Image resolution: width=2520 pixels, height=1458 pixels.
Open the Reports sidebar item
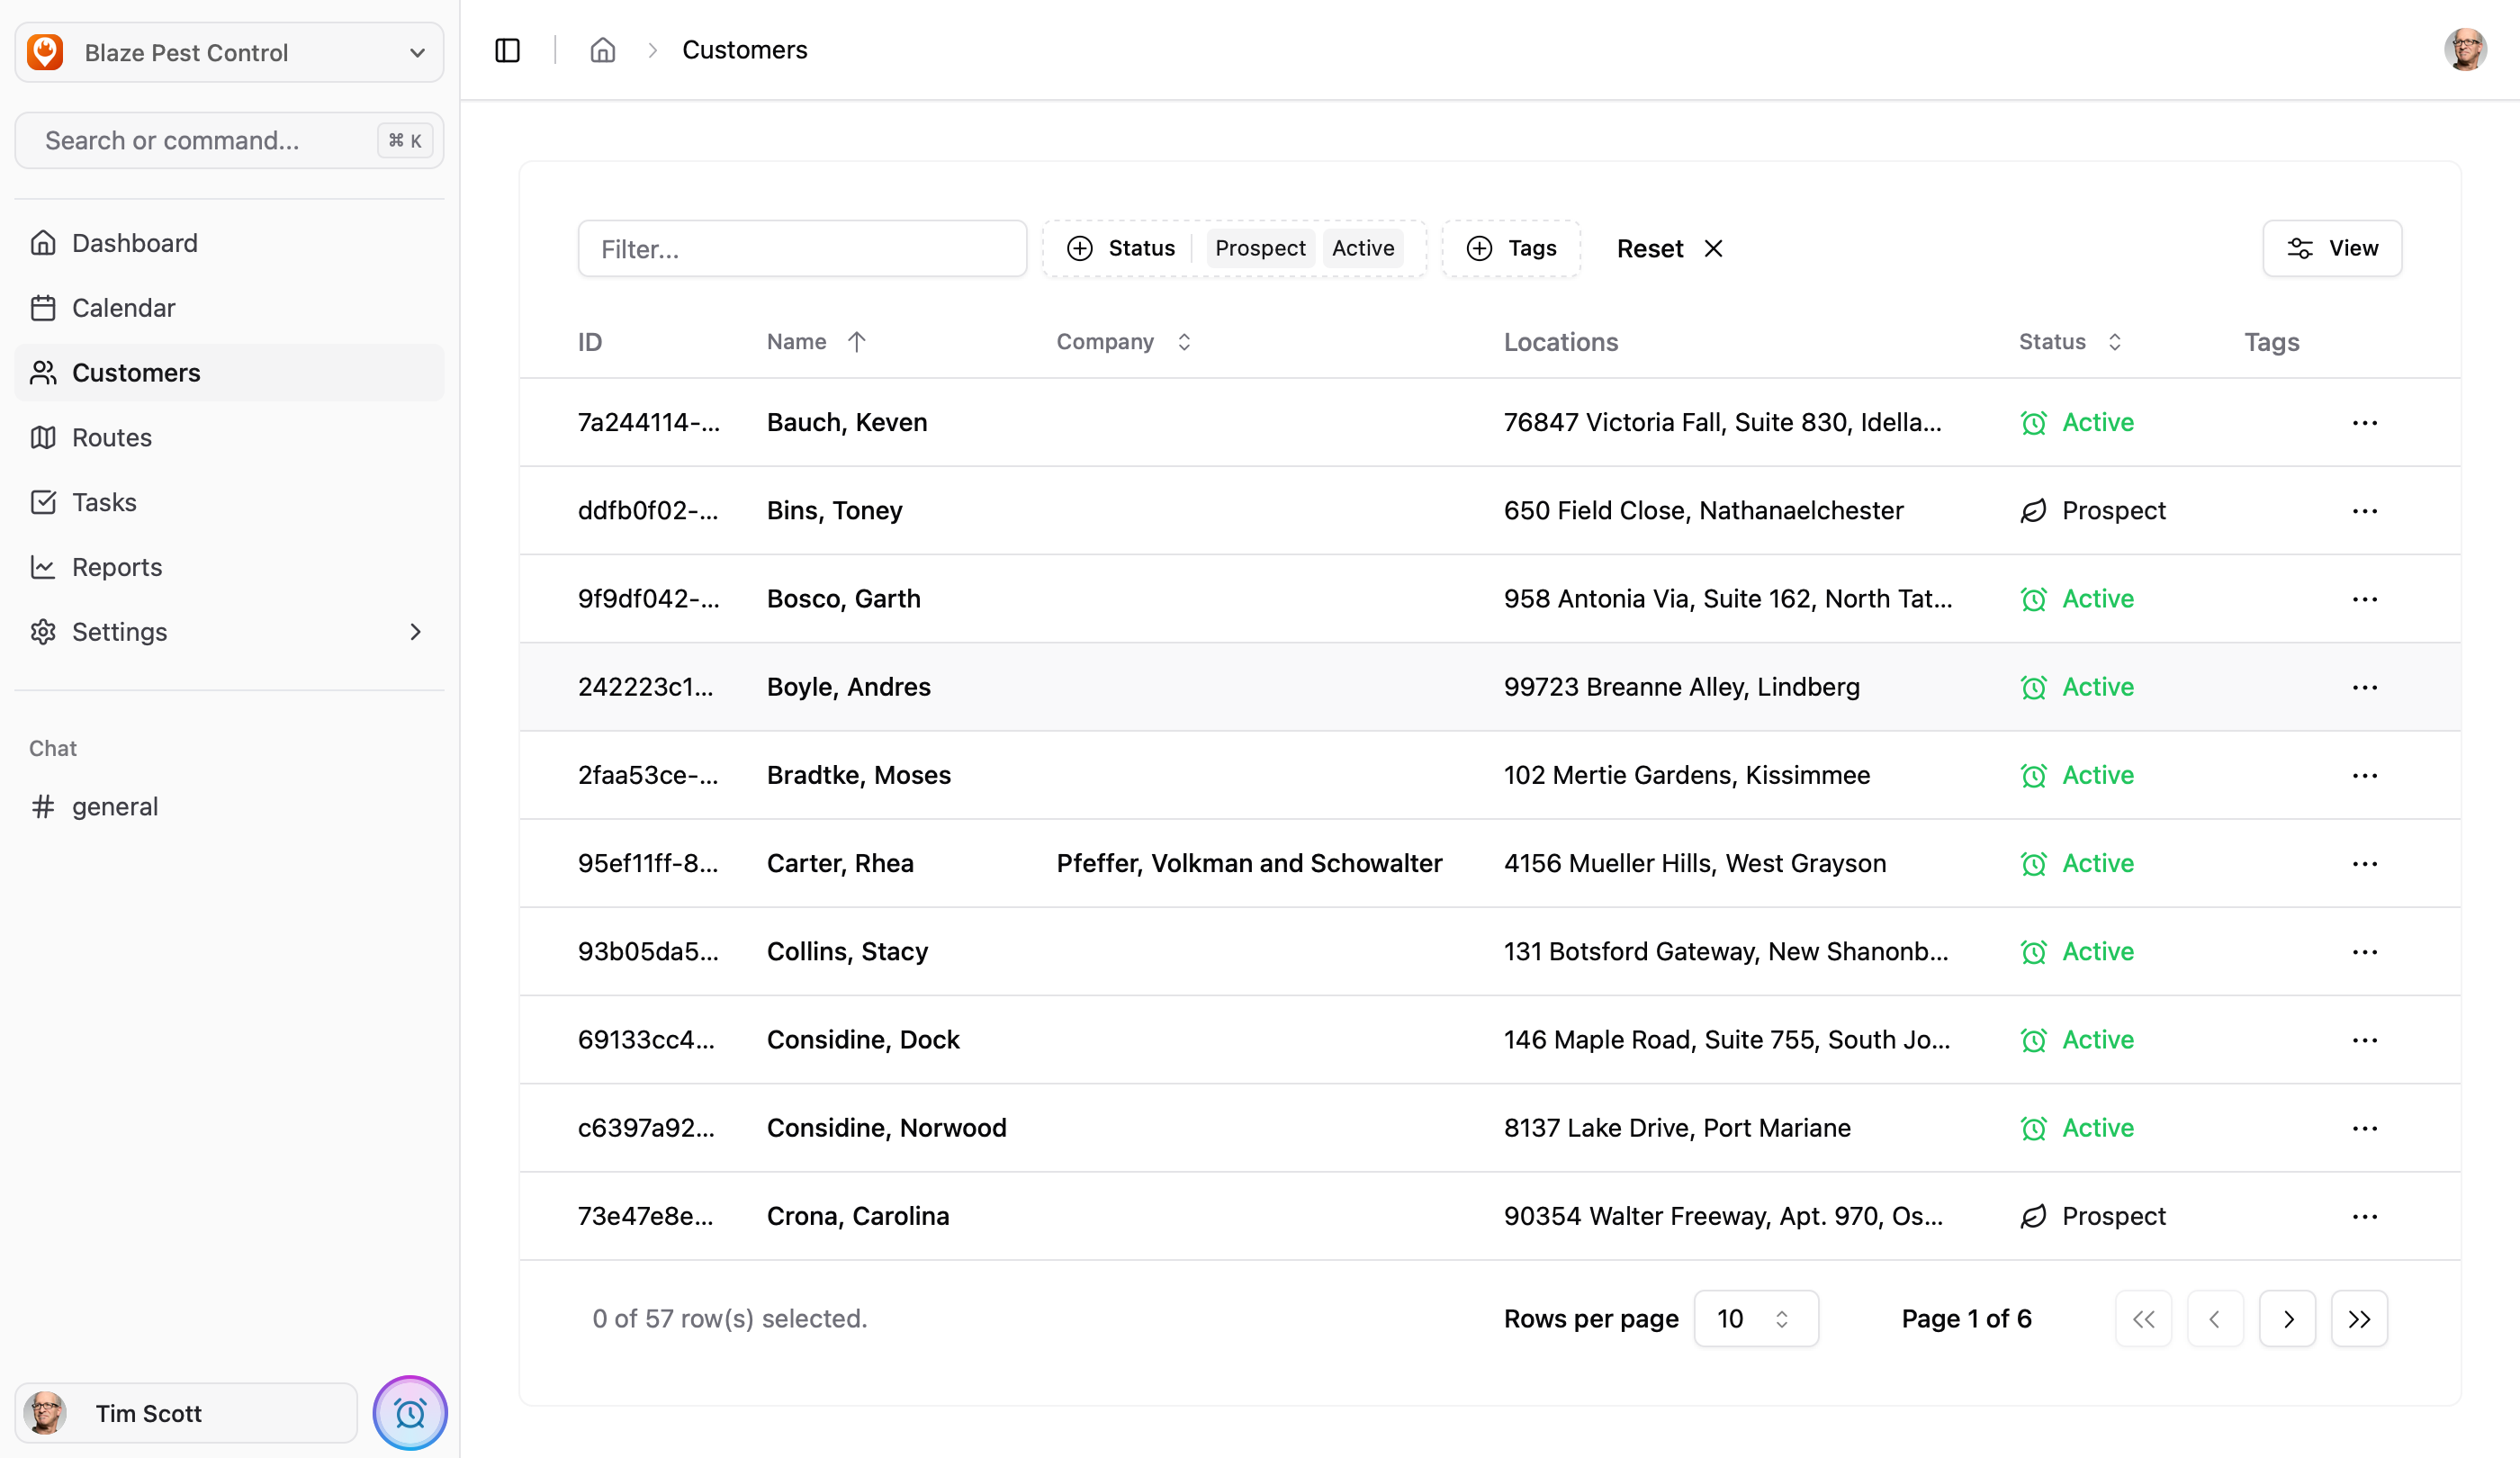(117, 567)
